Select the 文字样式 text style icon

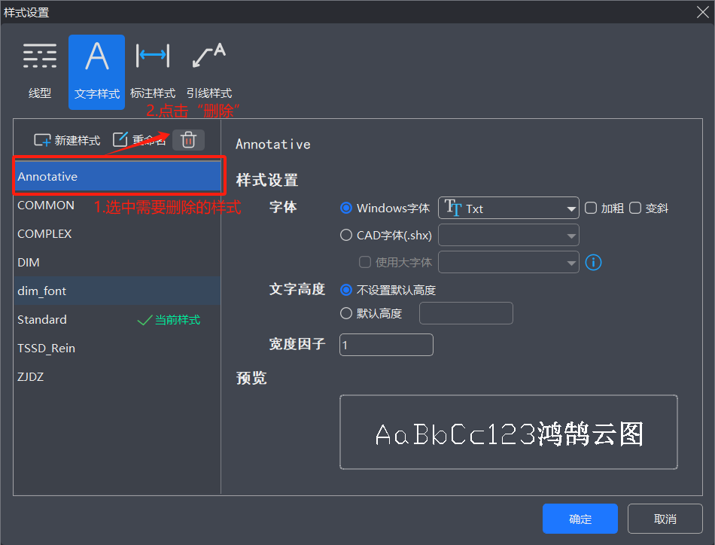96,56
